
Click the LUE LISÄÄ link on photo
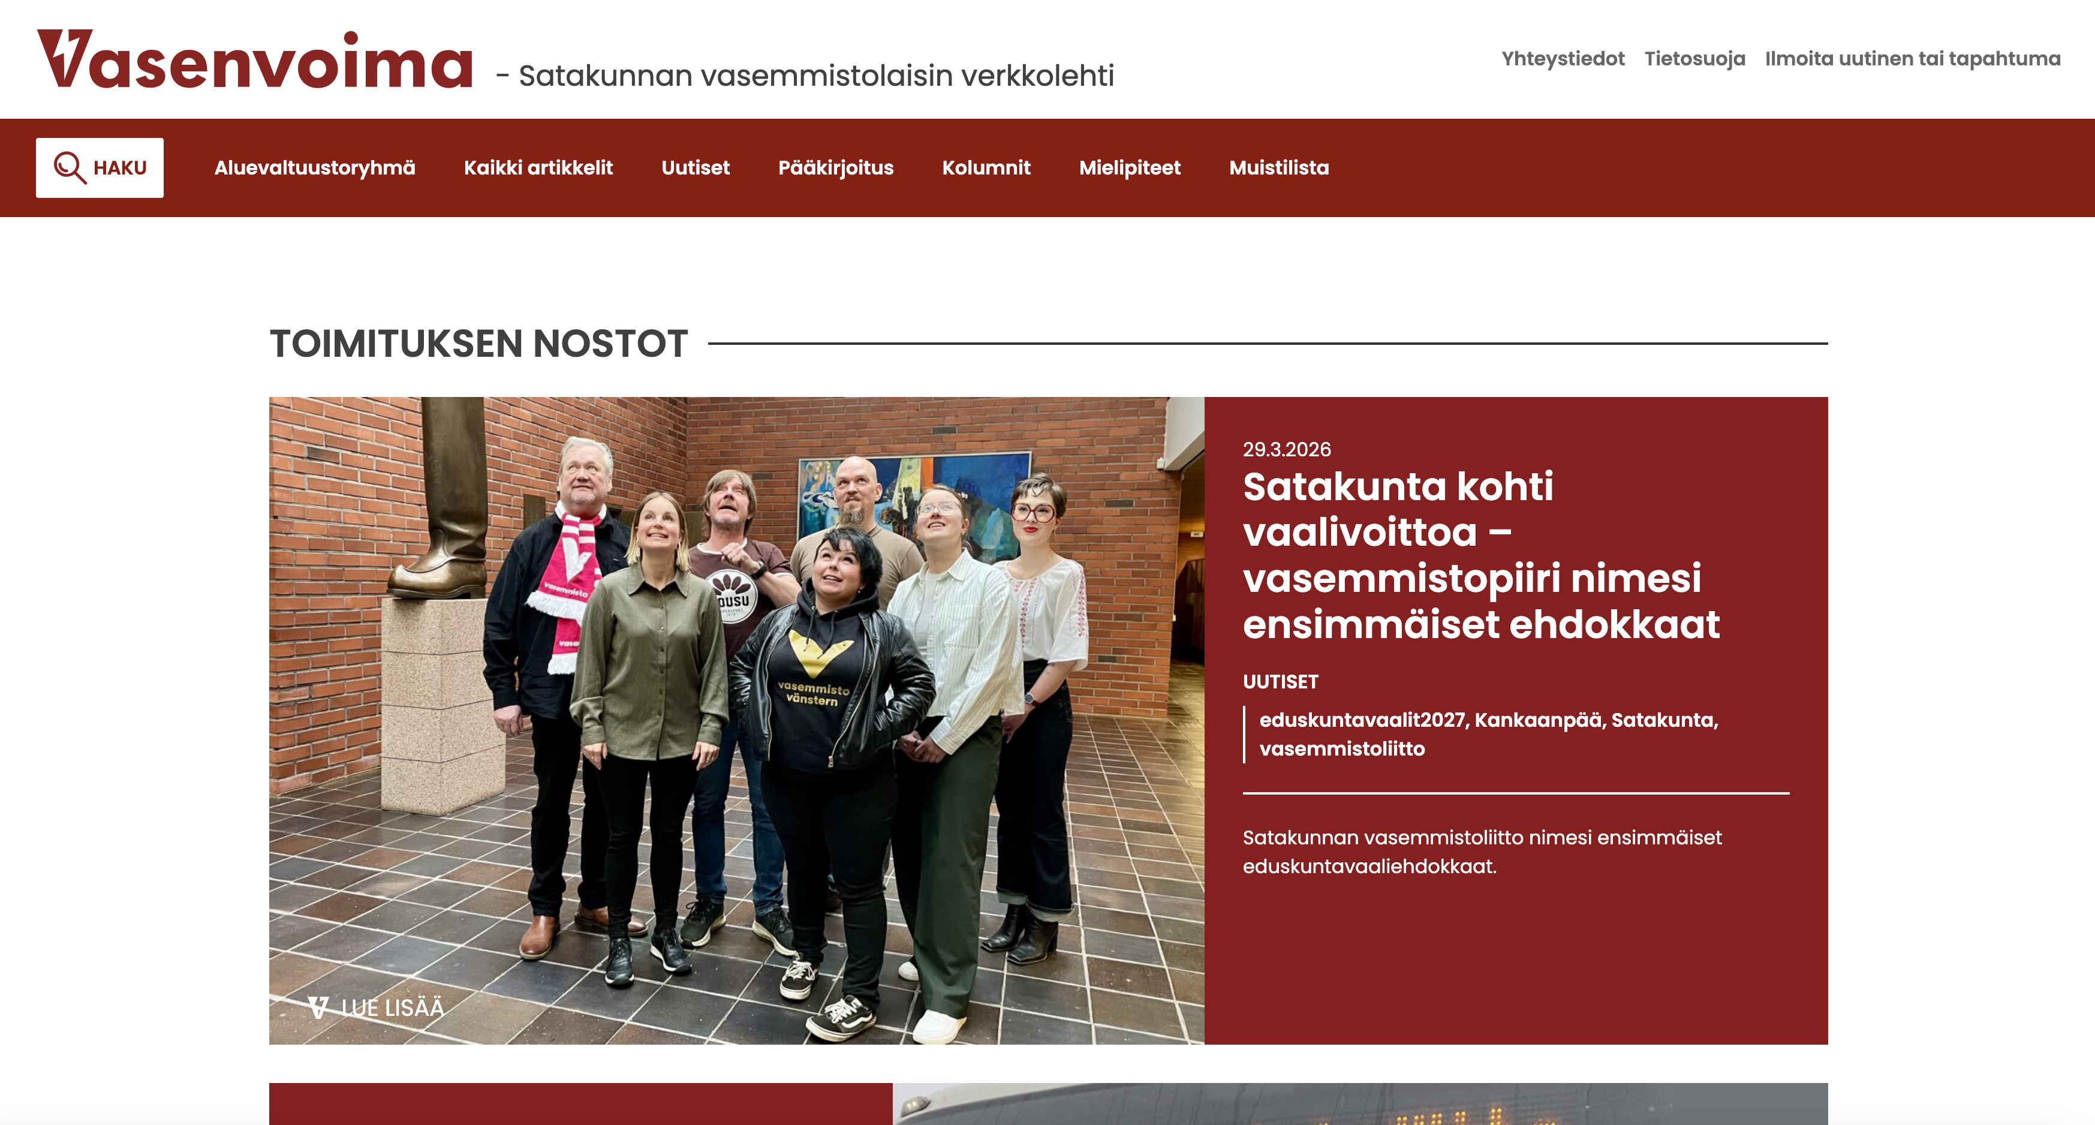coord(392,1008)
